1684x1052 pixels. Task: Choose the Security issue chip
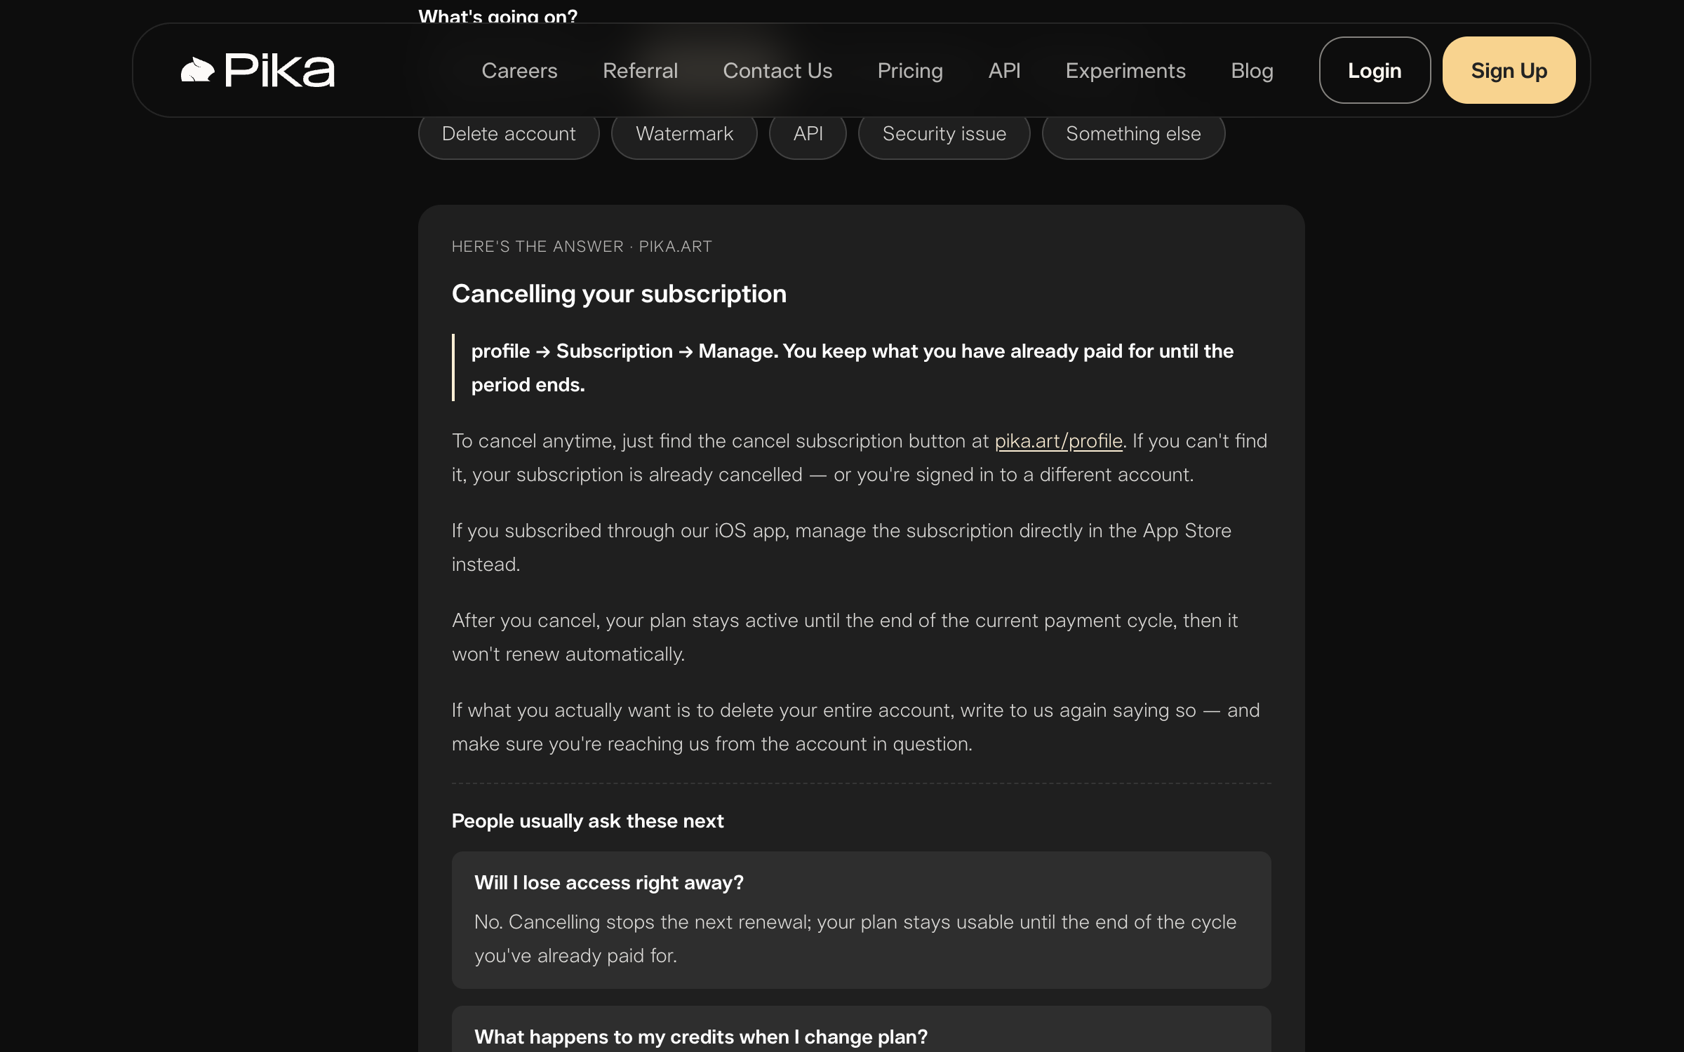[x=944, y=133]
